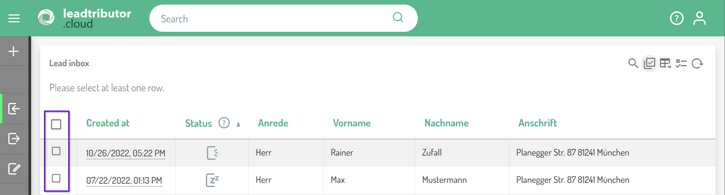The height and width of the screenshot is (195, 725).
Task: Refresh the lead inbox list
Action: click(x=697, y=63)
